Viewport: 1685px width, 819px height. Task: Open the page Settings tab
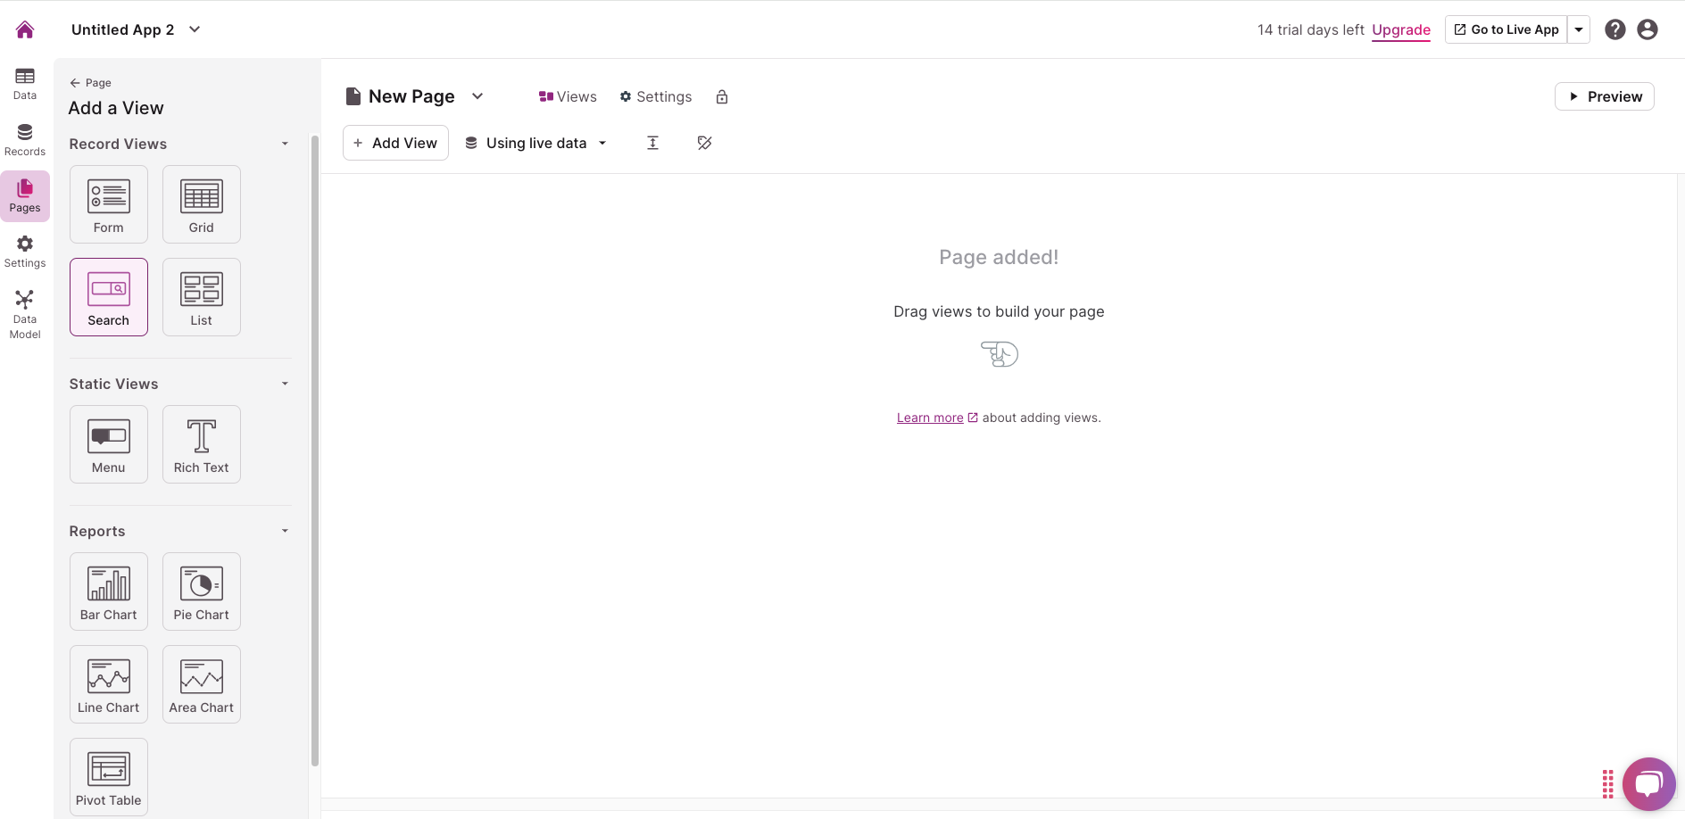(x=656, y=97)
